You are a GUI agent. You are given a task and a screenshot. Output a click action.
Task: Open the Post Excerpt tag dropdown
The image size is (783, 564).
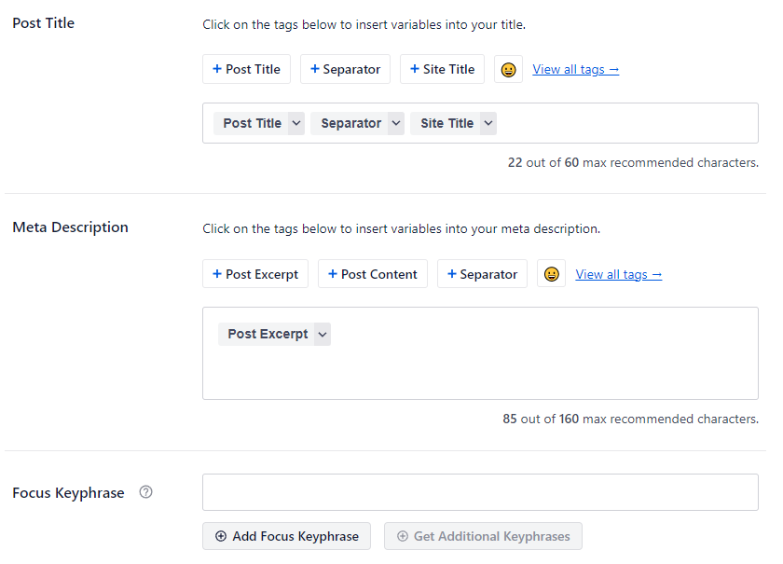point(322,334)
